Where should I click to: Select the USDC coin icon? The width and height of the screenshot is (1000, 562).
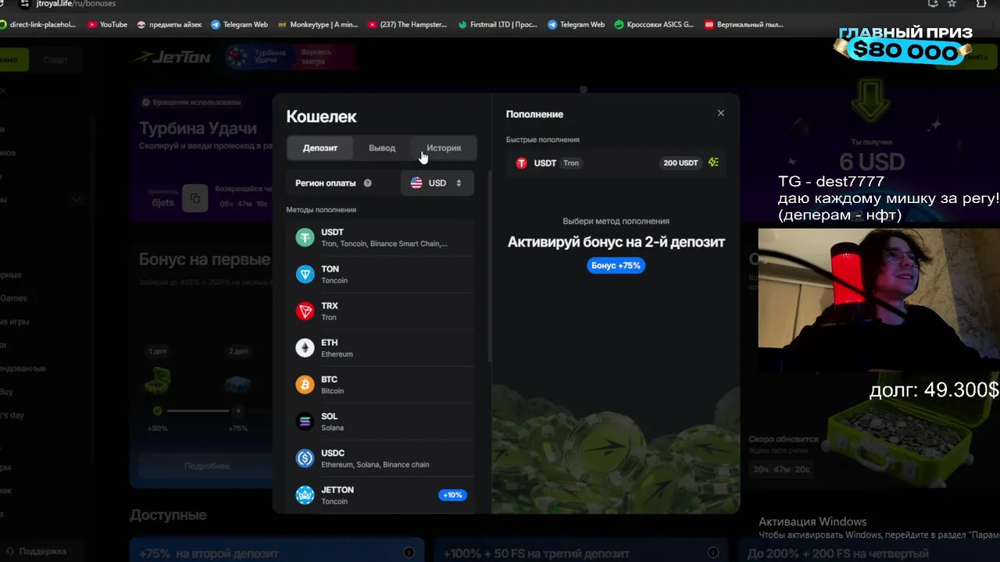pos(305,458)
